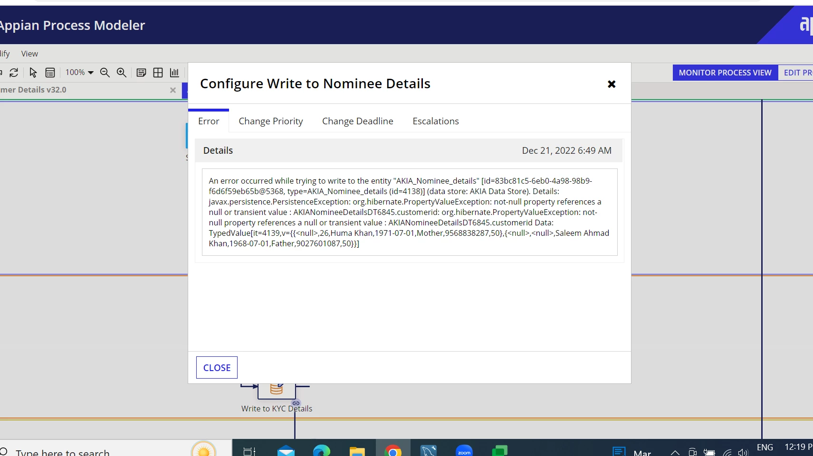This screenshot has width=813, height=456.
Task: Open the Mail app from the taskbar
Action: coord(286,451)
